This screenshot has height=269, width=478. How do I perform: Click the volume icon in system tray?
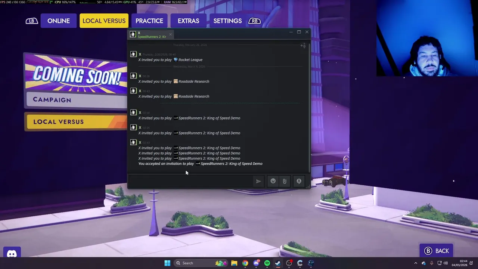click(x=446, y=263)
